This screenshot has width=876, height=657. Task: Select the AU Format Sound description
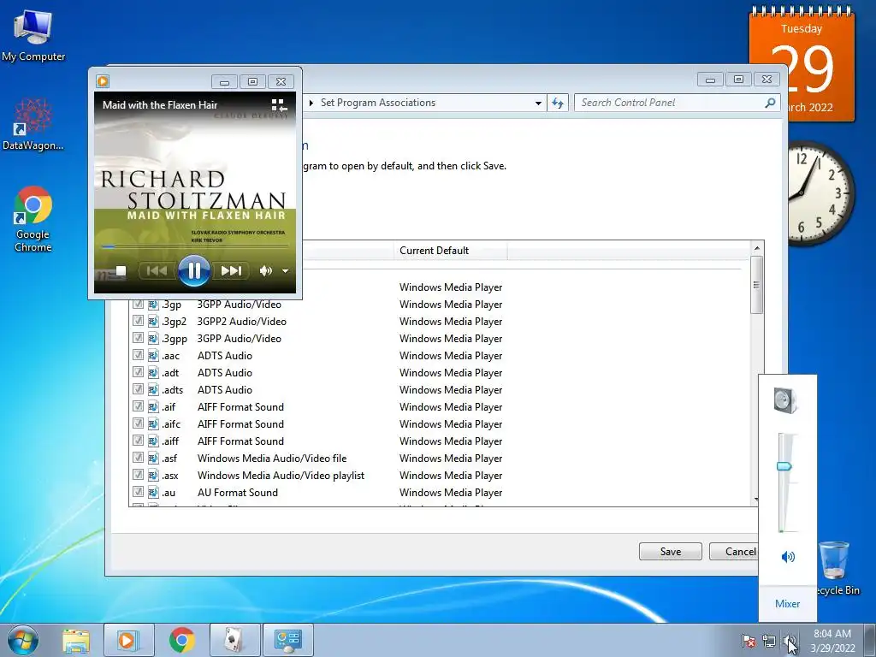(238, 492)
